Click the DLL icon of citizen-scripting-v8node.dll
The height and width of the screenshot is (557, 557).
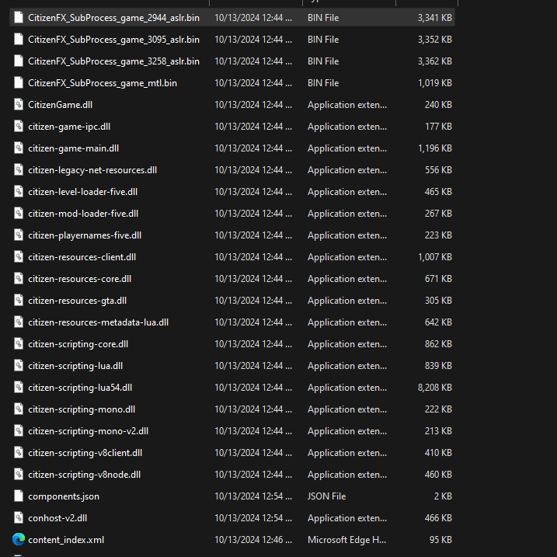pos(19,474)
